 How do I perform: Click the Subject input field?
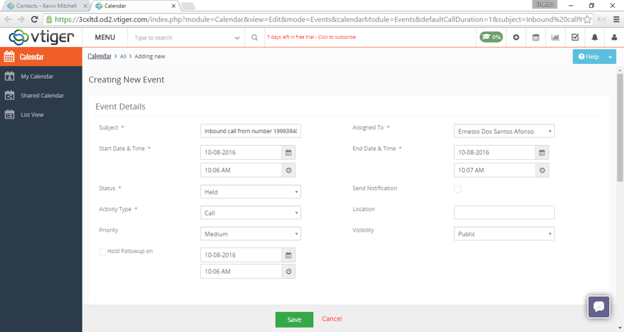click(x=250, y=131)
